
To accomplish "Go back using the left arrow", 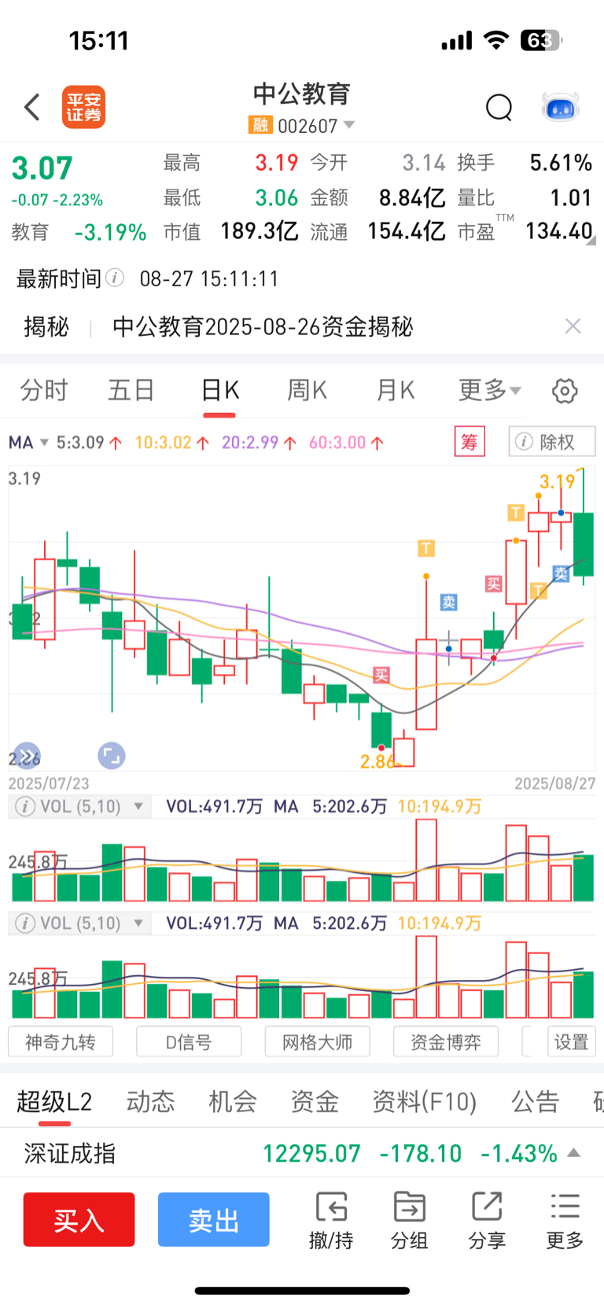I will click(x=32, y=107).
